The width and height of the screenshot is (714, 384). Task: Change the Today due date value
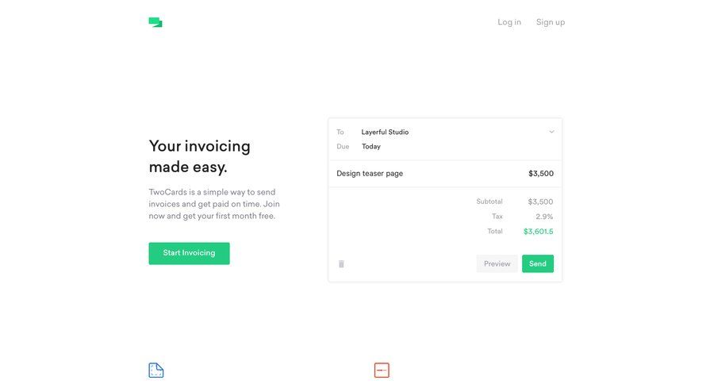tap(371, 147)
